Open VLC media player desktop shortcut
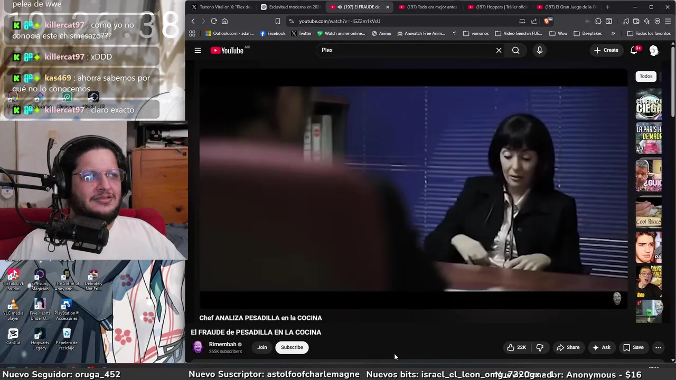The height and width of the screenshot is (380, 676). coord(13,310)
